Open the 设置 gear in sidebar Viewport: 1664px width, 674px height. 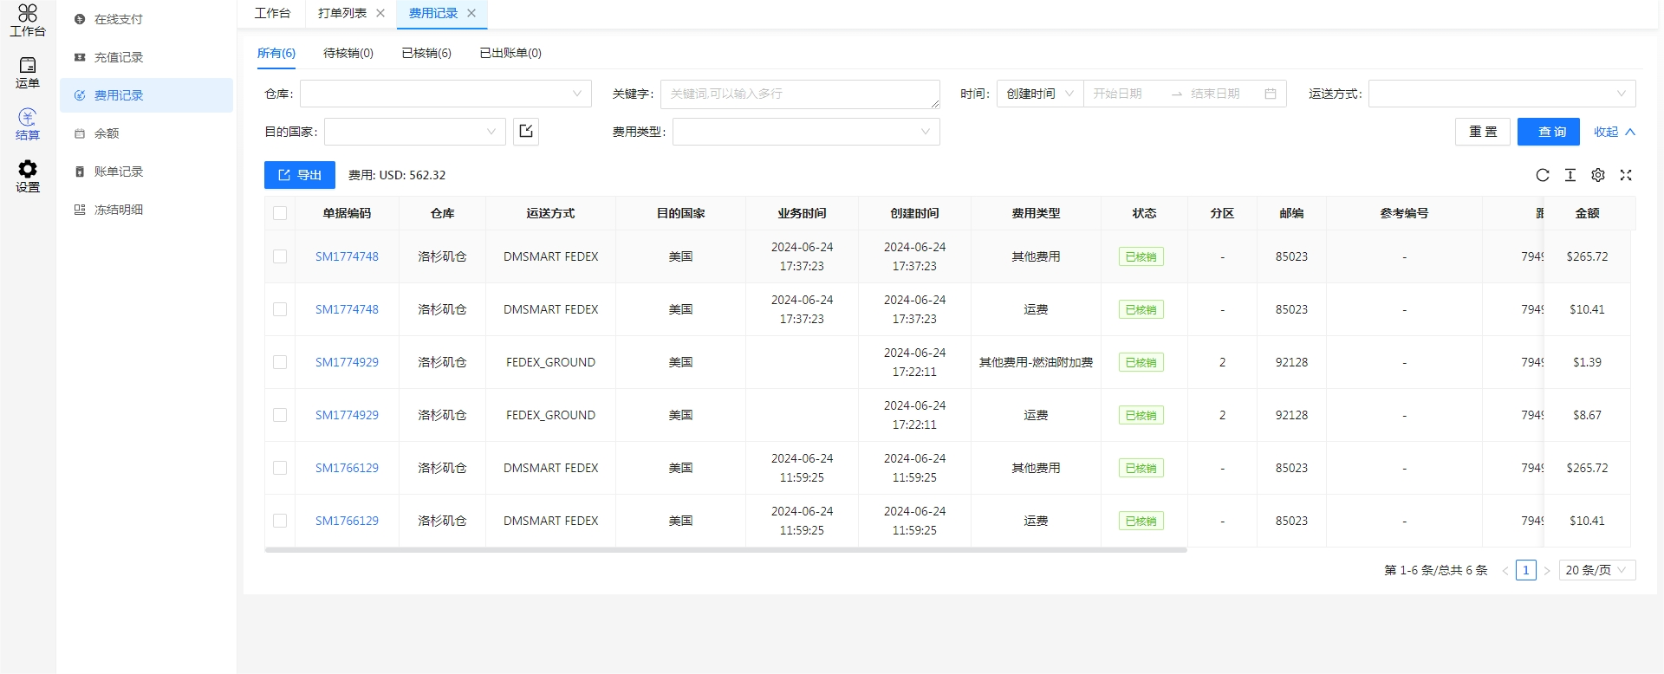click(x=28, y=176)
